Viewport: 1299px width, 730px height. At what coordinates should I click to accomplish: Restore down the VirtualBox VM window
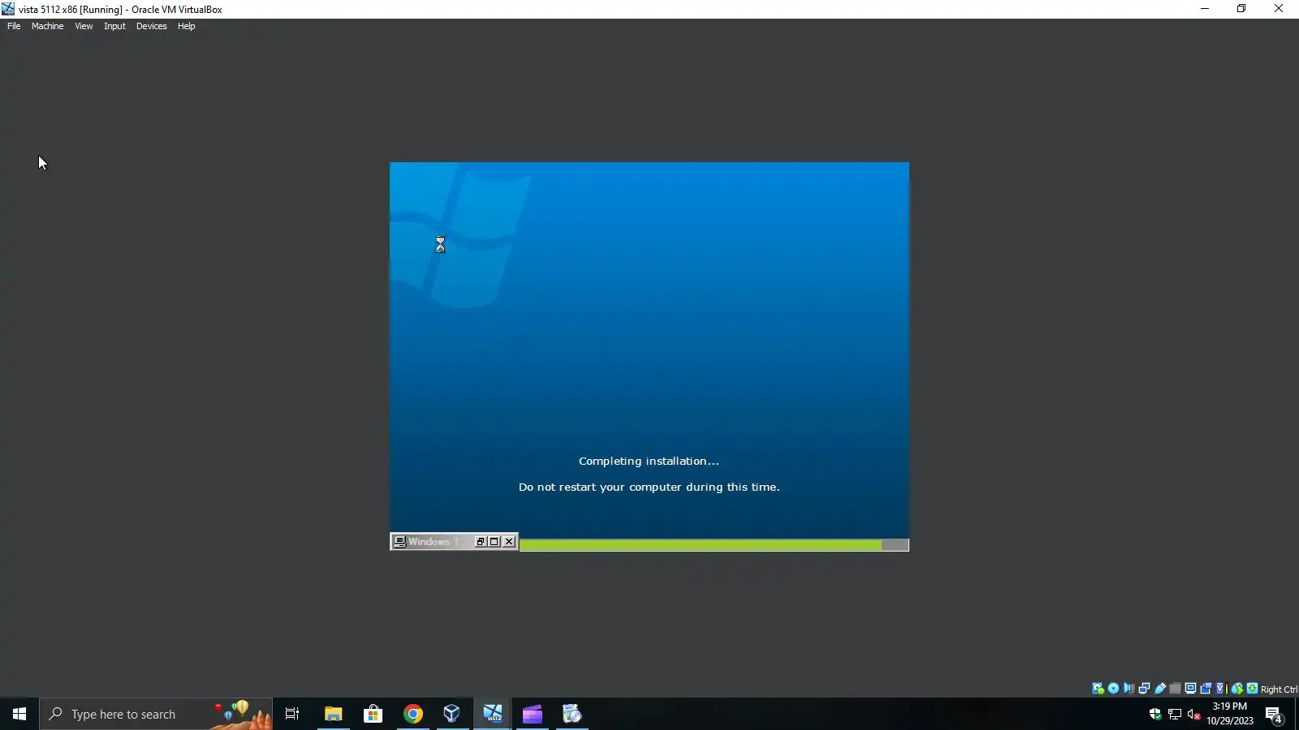(1241, 9)
